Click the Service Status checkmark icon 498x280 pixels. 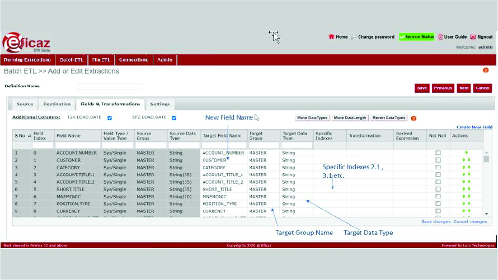click(402, 37)
